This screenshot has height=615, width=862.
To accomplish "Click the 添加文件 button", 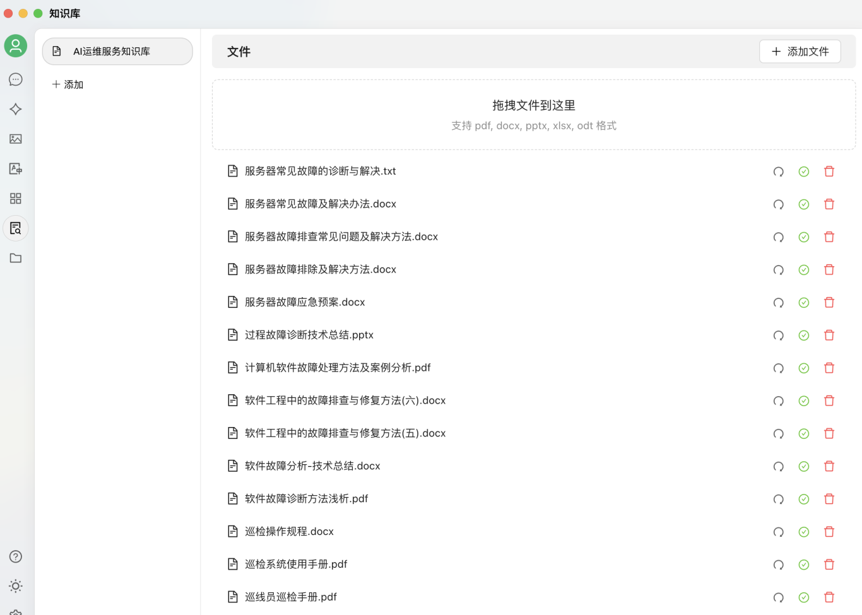I will pos(800,52).
